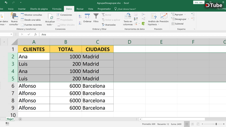Image resolution: width=226 pixels, height=127 pixels.
Task: Open the Inicio ribbon tab
Action: coord(11,9)
